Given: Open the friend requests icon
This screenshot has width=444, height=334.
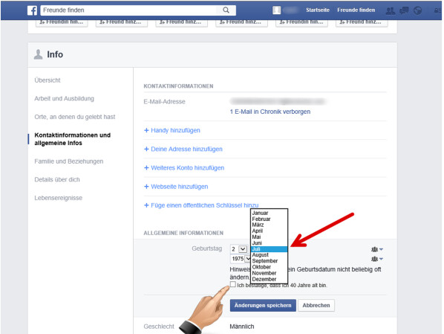Looking at the screenshot, I should [x=391, y=10].
